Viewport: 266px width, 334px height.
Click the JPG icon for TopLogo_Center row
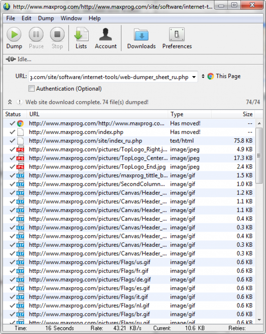pyautogui.click(x=20, y=158)
